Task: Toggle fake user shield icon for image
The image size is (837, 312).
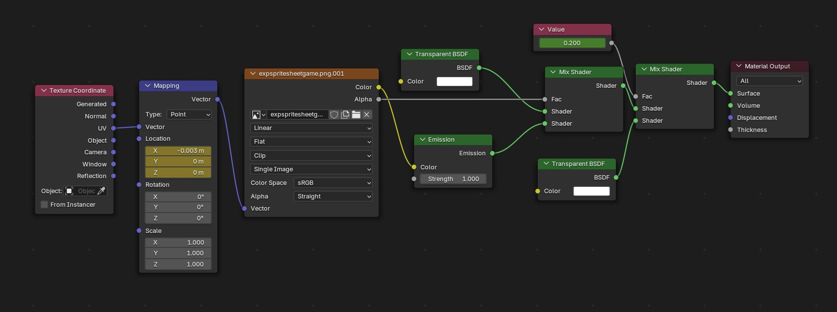Action: (334, 115)
